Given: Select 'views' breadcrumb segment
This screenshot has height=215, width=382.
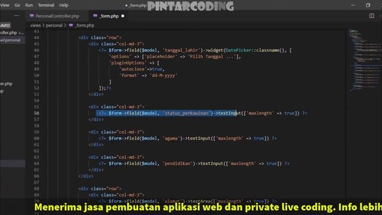Looking at the screenshot, I should click(35, 25).
